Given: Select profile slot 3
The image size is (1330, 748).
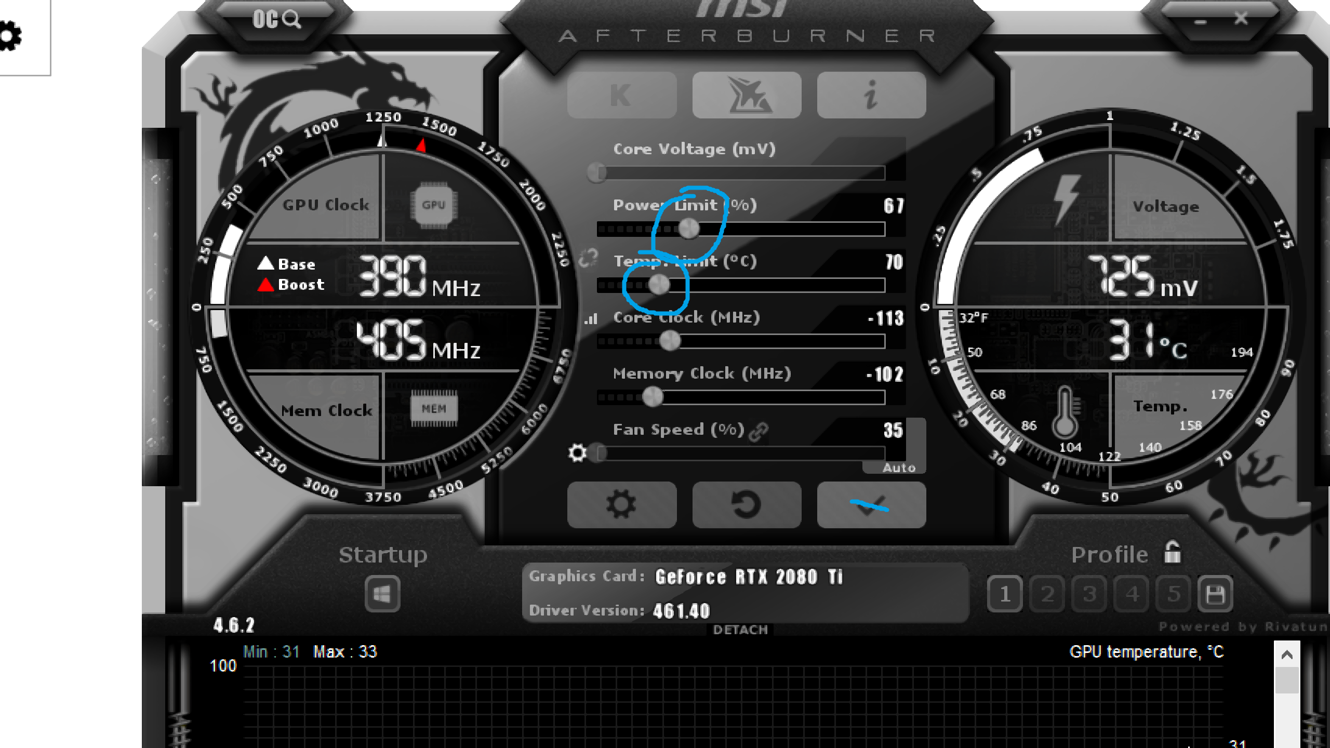Looking at the screenshot, I should click(x=1089, y=594).
